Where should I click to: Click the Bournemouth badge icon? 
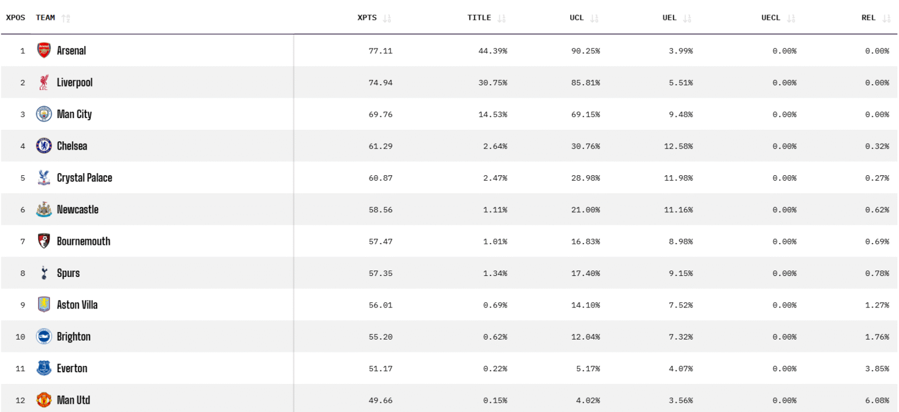[x=44, y=241]
